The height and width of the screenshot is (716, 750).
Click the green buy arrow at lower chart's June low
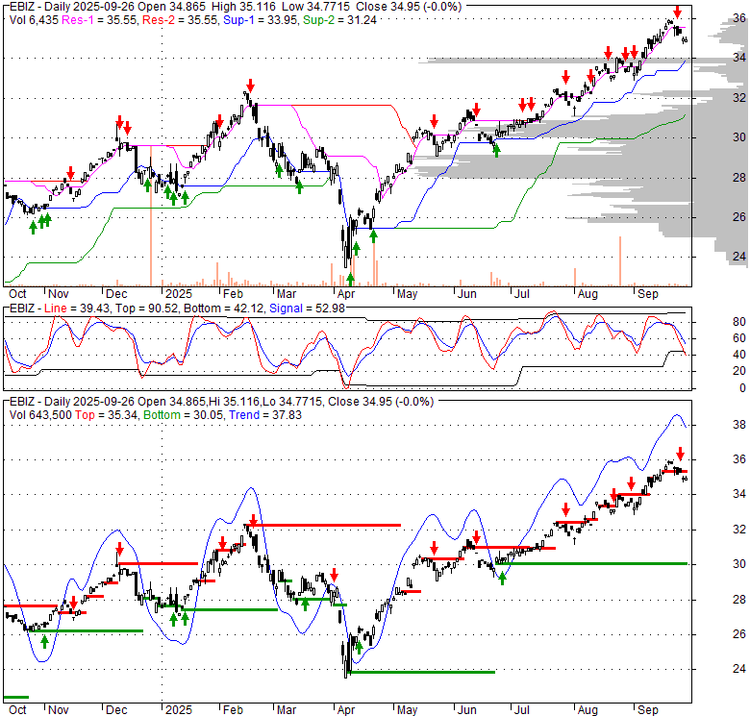[502, 579]
